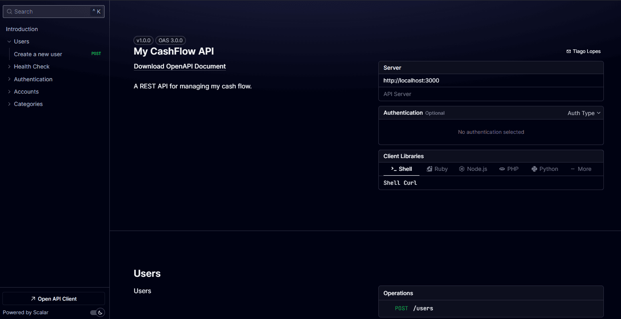Go to Introduction in the sidebar
Image resolution: width=621 pixels, height=319 pixels.
click(x=22, y=29)
